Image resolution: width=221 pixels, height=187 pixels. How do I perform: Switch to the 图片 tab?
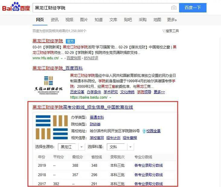click(x=84, y=20)
